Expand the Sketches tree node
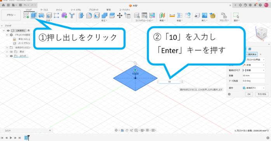Image resolution: width=271 pixels, height=141 pixels. point(7,56)
